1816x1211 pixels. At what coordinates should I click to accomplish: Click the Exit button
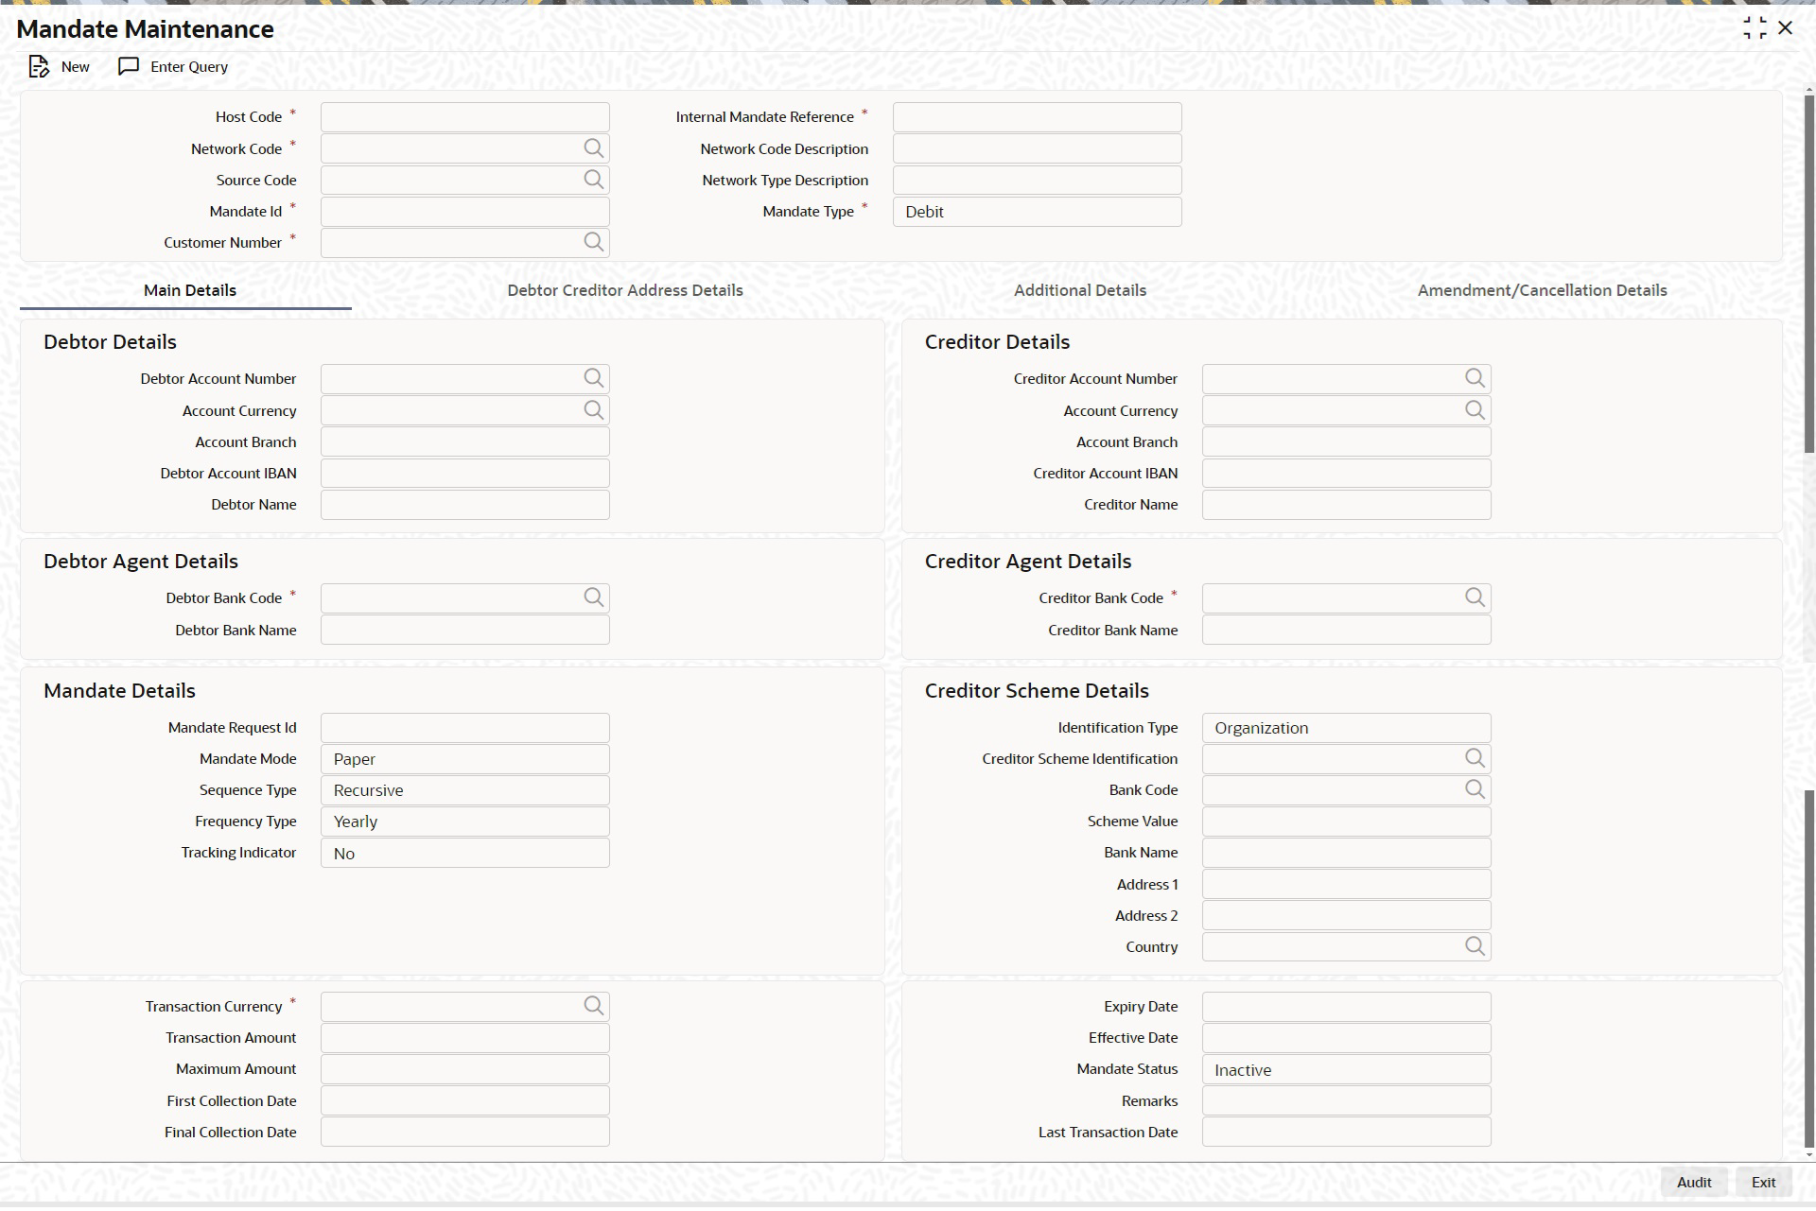click(x=1763, y=1182)
